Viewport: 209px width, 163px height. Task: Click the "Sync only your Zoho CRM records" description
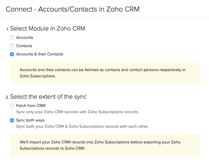77,112
